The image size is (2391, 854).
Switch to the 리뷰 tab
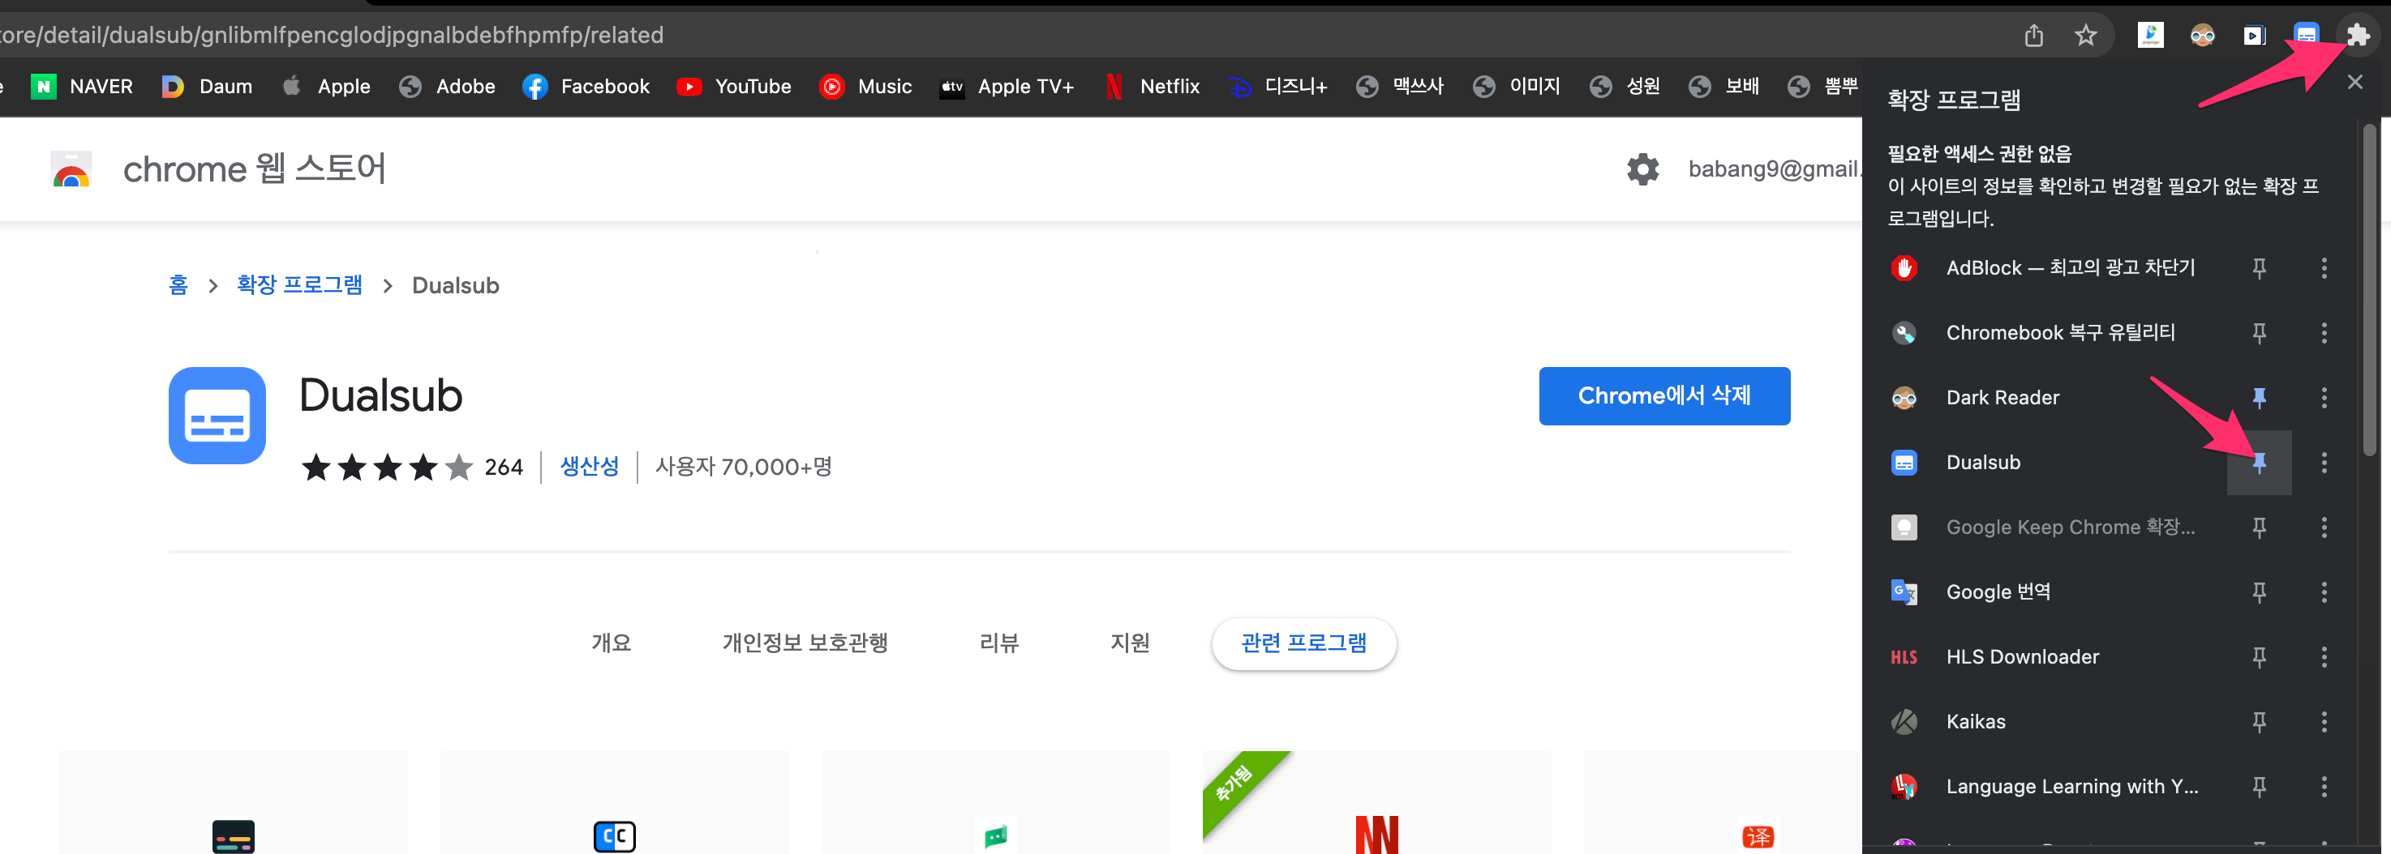tap(998, 643)
